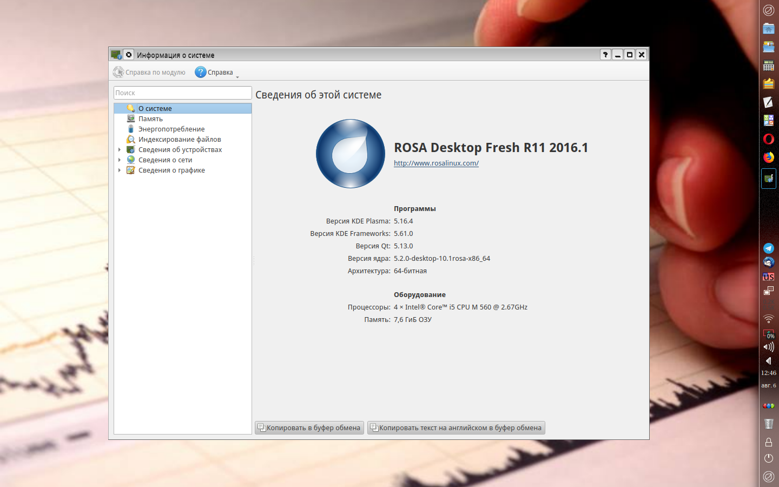Click the power button icon in the panel
This screenshot has height=487, width=779.
point(769,458)
